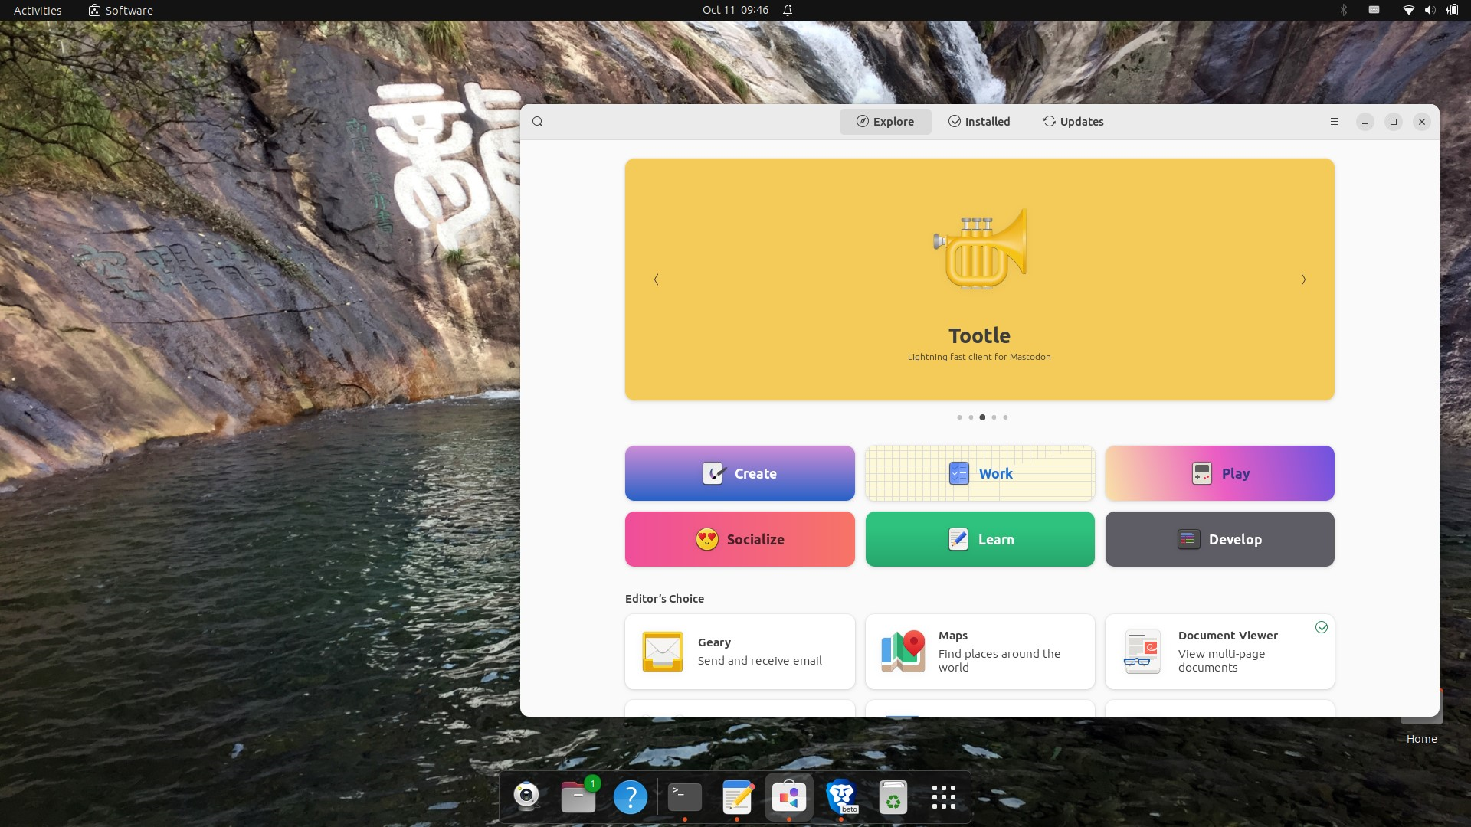
Task: Select the second carousel page dot
Action: 971,417
